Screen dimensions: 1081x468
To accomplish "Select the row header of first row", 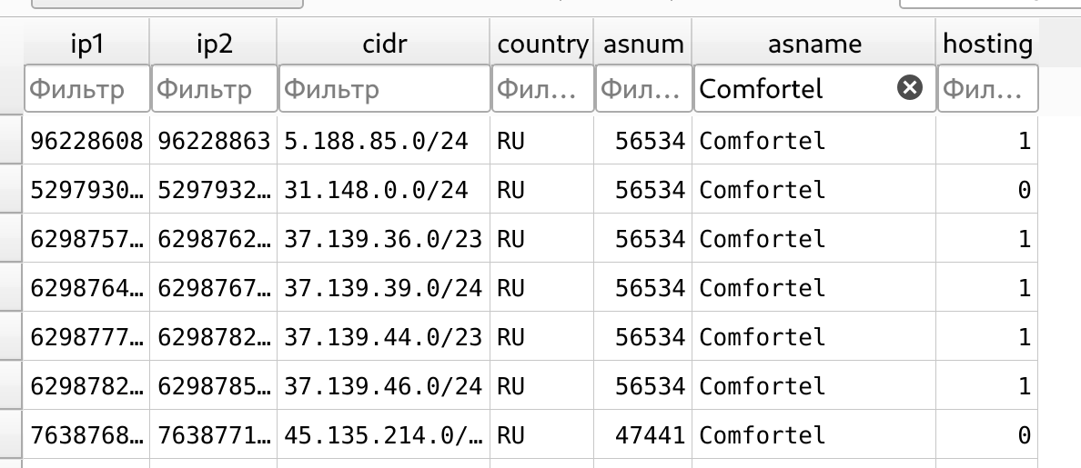I will (x=11, y=140).
